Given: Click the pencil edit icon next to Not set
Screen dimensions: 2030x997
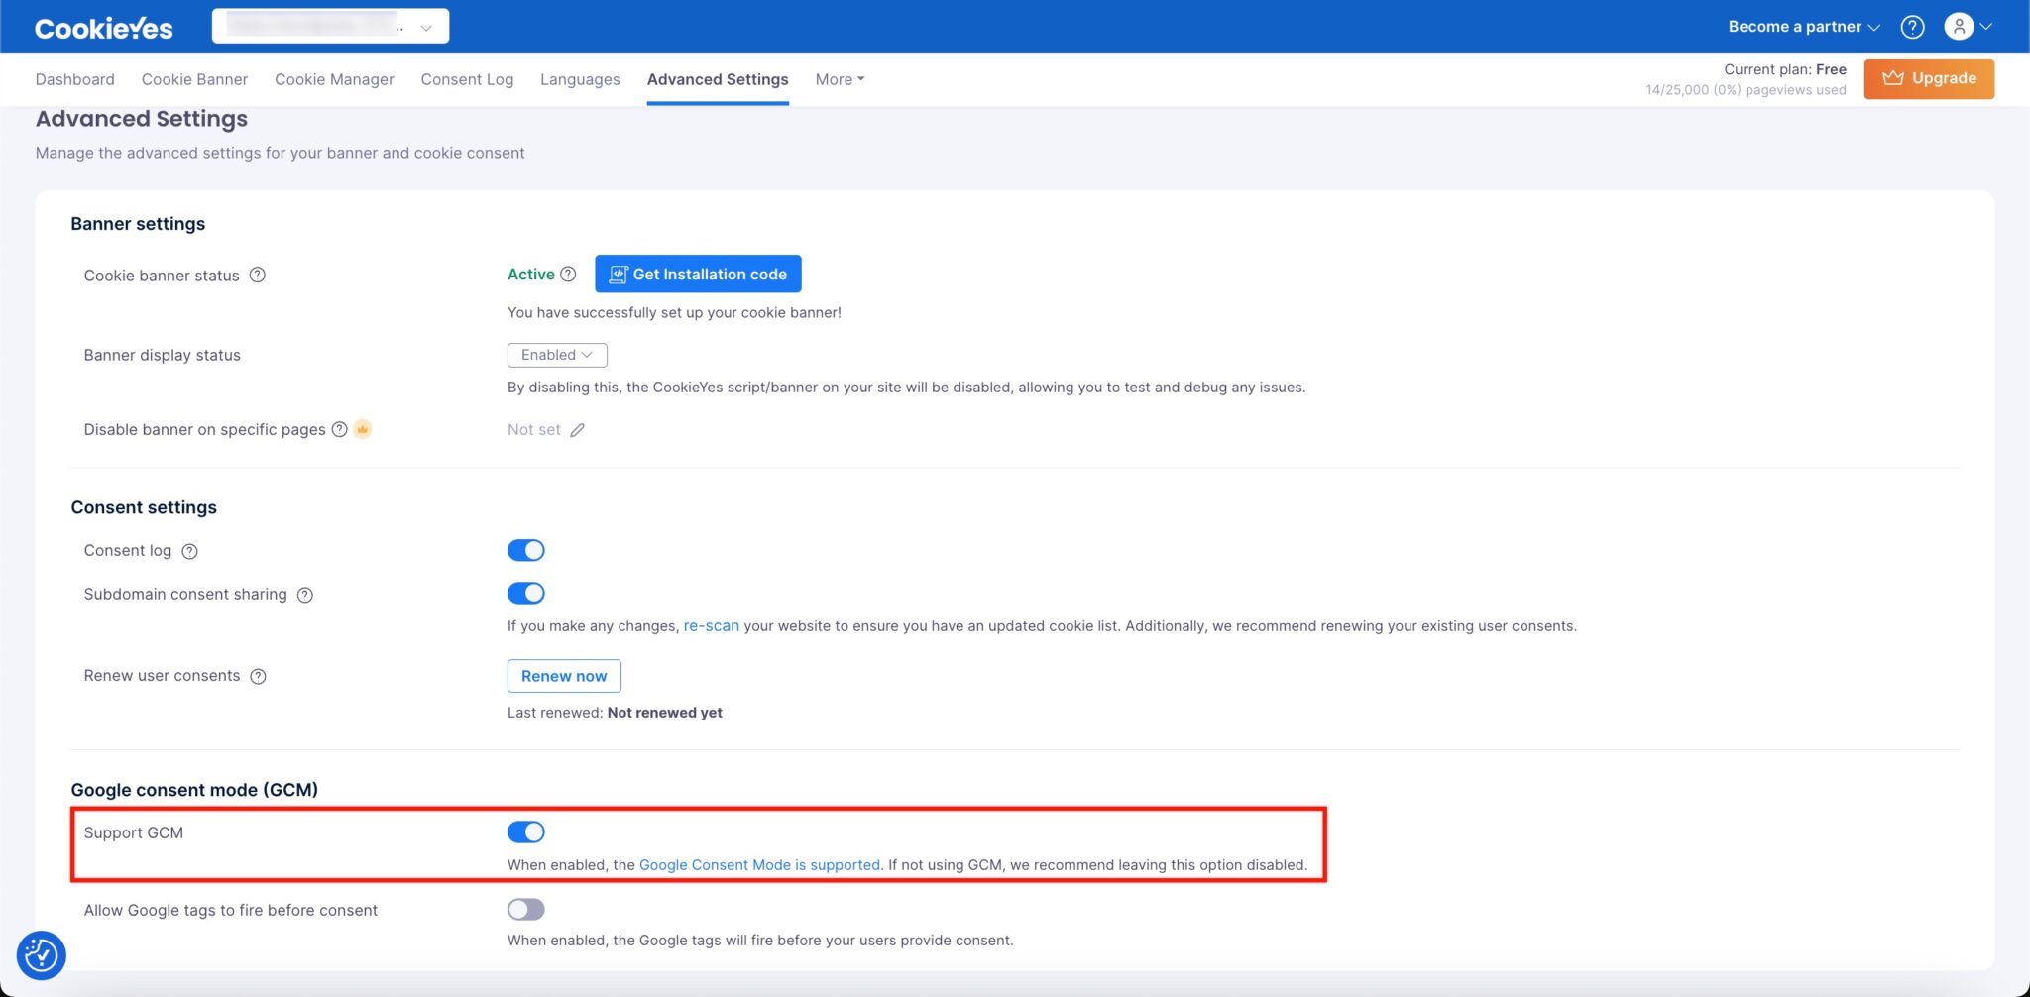Looking at the screenshot, I should tap(578, 429).
